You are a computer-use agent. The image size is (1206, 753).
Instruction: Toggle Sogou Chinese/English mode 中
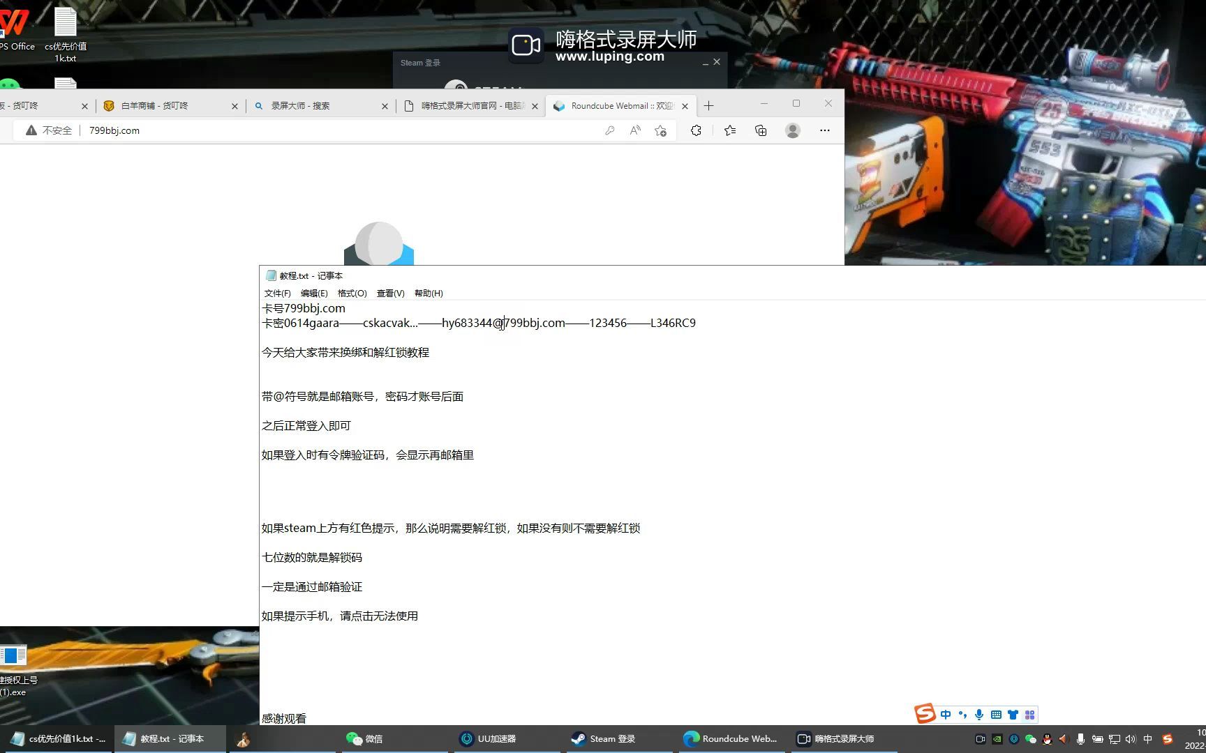coord(946,715)
